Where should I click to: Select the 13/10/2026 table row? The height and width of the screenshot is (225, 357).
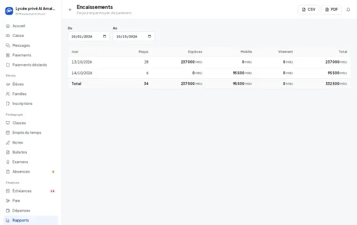(x=209, y=62)
